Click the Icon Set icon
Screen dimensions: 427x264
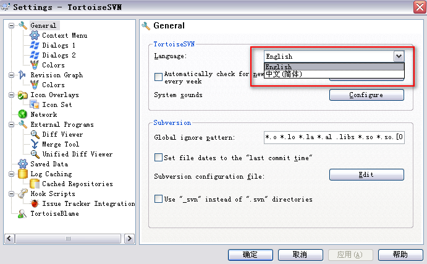coord(35,104)
